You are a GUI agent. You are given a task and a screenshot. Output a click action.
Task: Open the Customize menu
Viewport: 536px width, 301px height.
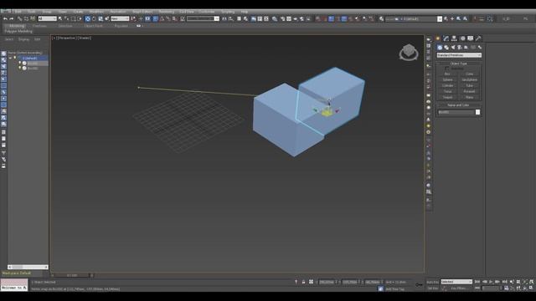tap(207, 12)
